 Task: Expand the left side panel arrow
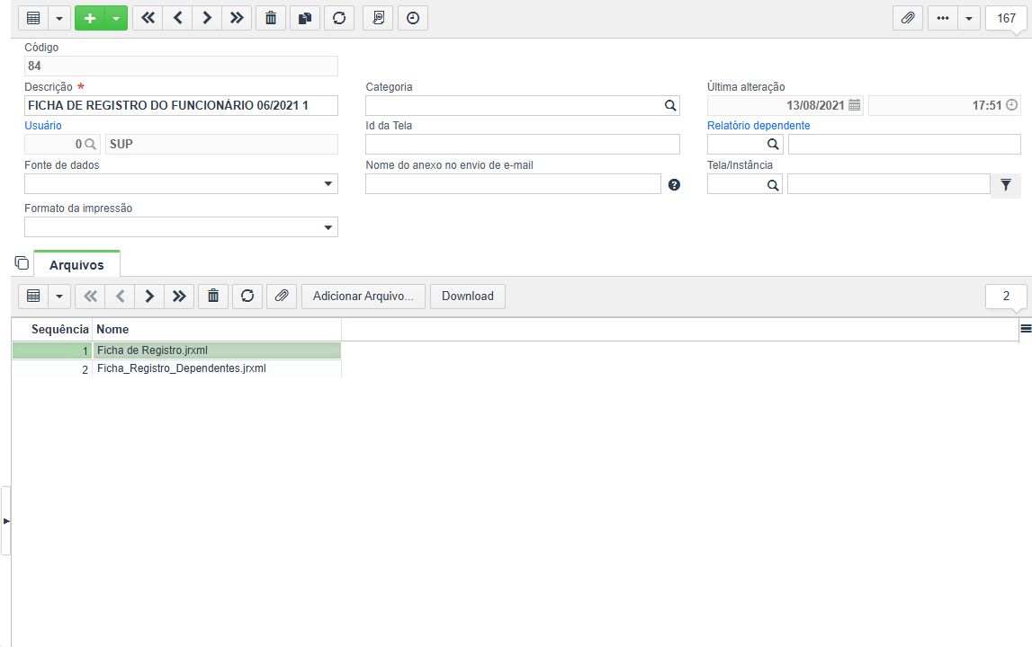[x=6, y=521]
